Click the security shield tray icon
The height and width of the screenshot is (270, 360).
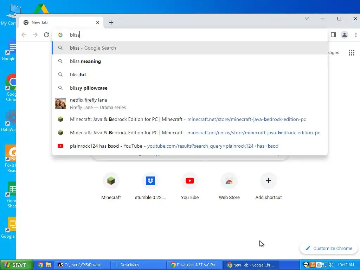point(306,265)
